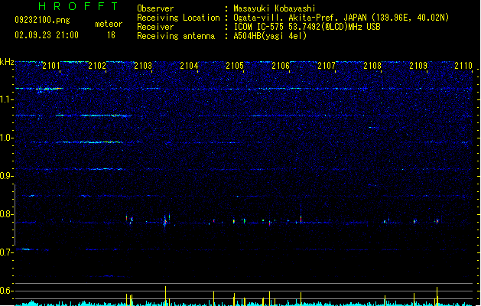
Task: Click the meteor count value 16
Action: pos(111,35)
